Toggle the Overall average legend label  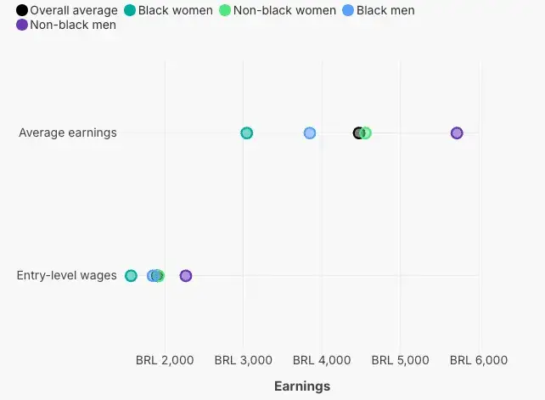point(74,10)
